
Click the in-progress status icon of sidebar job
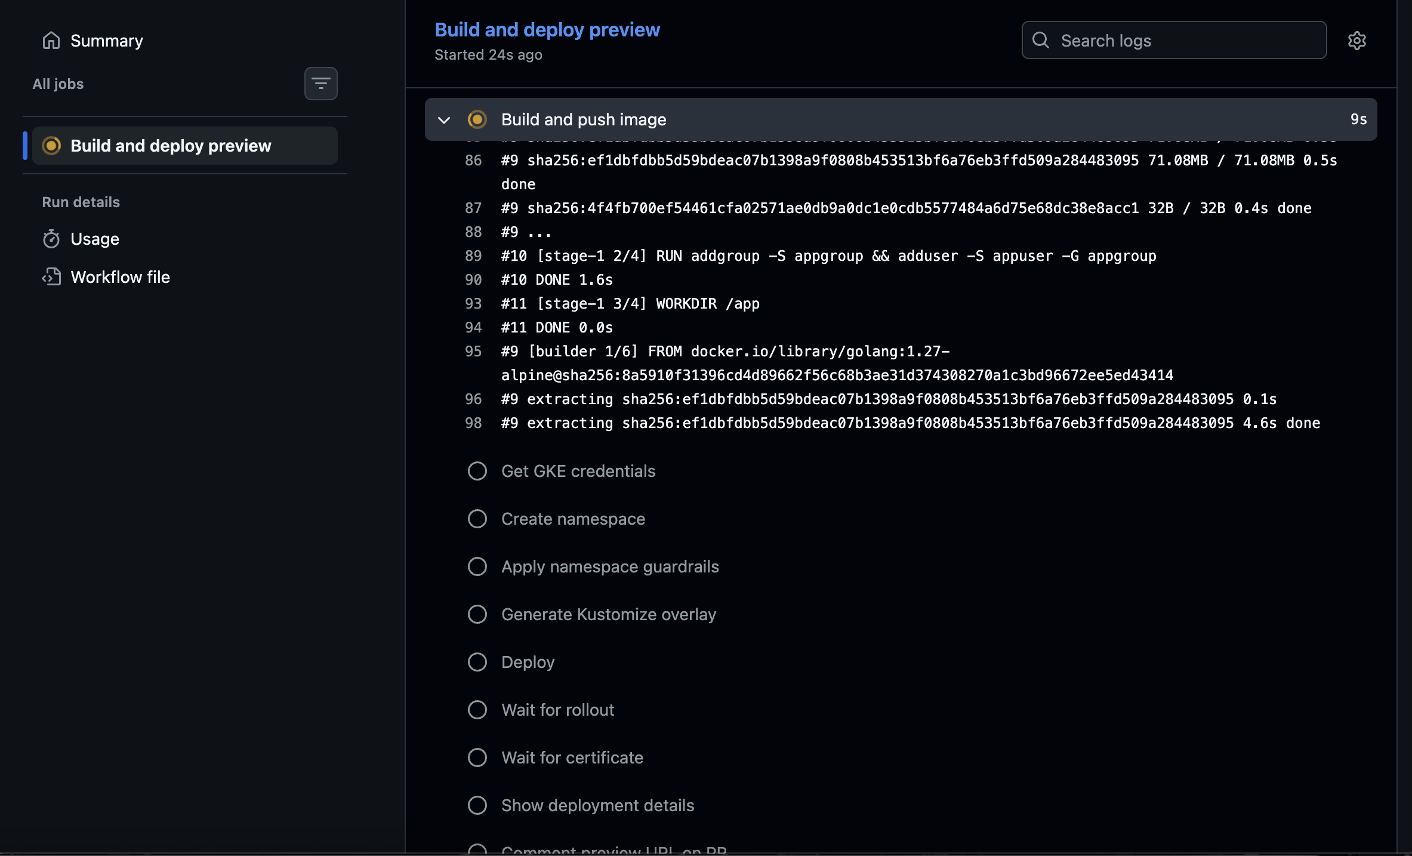coord(51,146)
